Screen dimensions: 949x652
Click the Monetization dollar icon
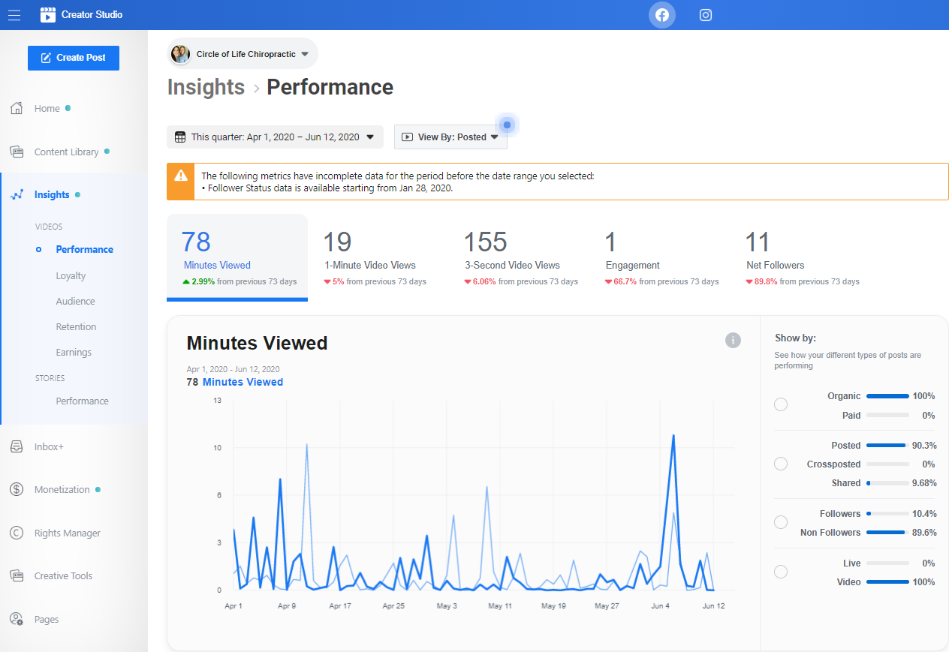[x=17, y=489]
